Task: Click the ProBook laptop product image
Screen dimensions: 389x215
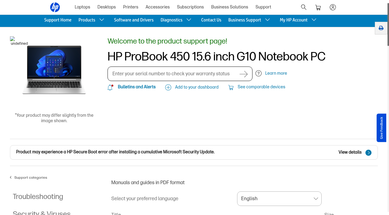Action: pos(54,70)
